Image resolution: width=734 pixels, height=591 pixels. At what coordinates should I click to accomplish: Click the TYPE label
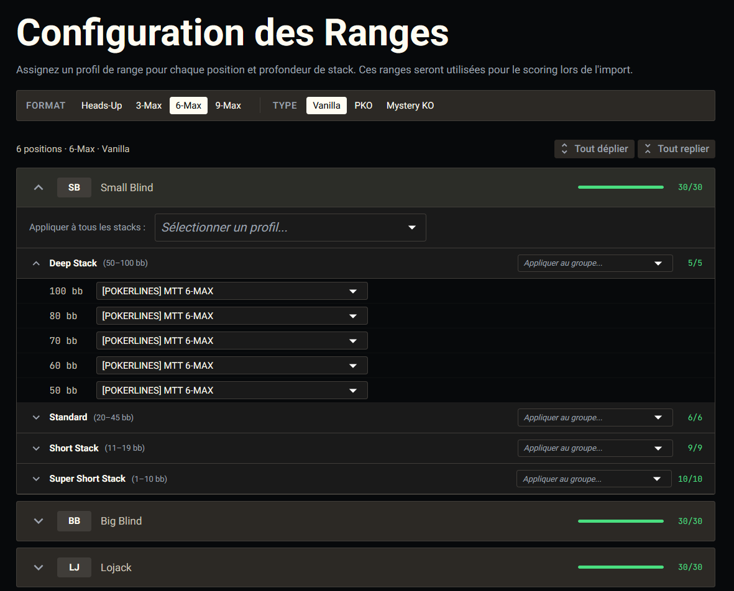tap(285, 106)
